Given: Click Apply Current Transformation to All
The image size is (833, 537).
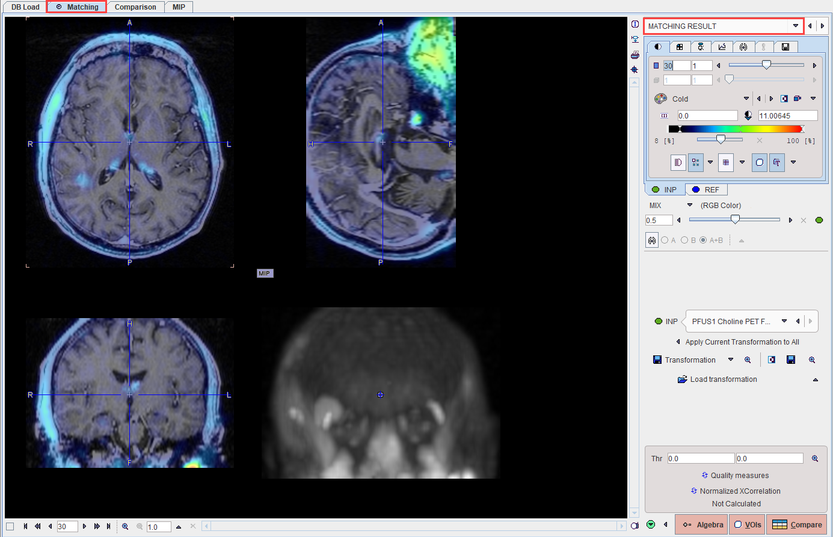Looking at the screenshot, I should click(x=742, y=342).
